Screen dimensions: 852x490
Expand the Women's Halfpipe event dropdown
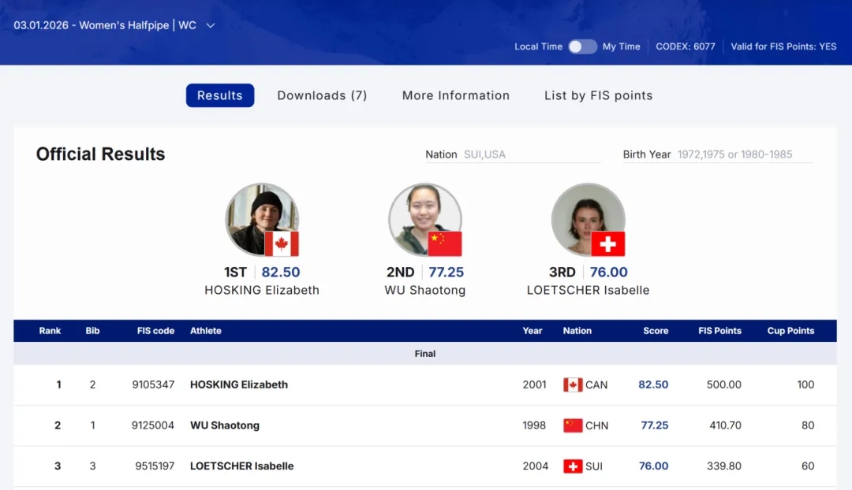211,25
